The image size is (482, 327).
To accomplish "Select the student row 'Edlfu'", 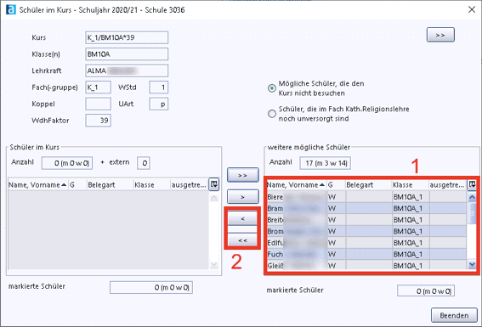I will [366, 243].
